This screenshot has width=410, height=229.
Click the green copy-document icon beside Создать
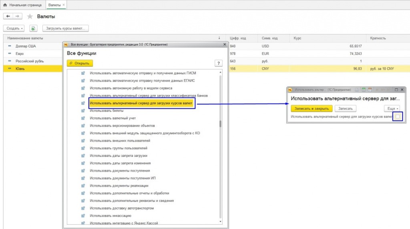(x=33, y=28)
